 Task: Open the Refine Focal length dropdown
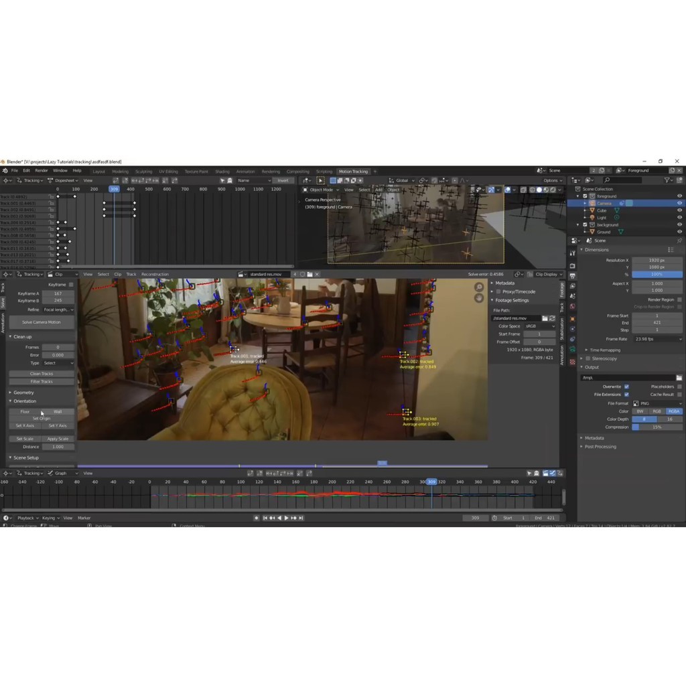pyautogui.click(x=58, y=310)
